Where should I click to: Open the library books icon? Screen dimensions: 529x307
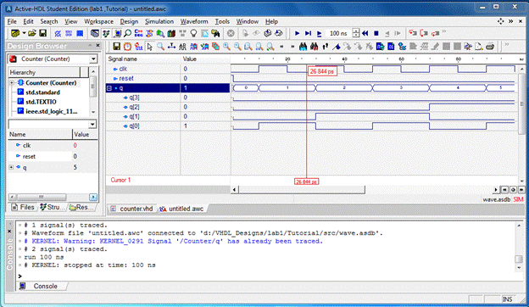coord(171,33)
